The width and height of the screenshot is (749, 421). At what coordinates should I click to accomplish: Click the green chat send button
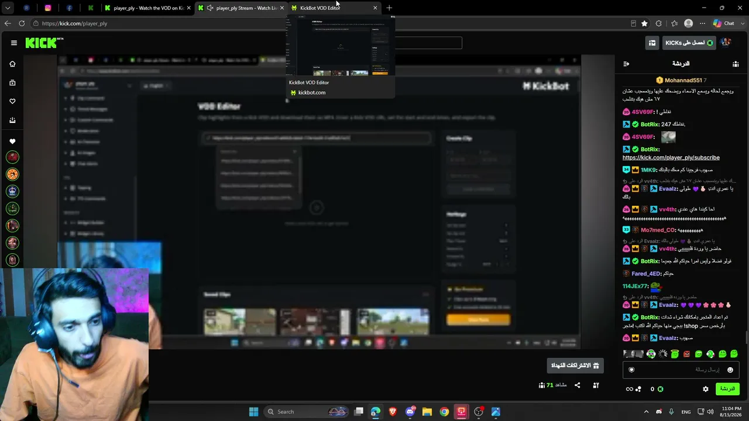tap(727, 389)
